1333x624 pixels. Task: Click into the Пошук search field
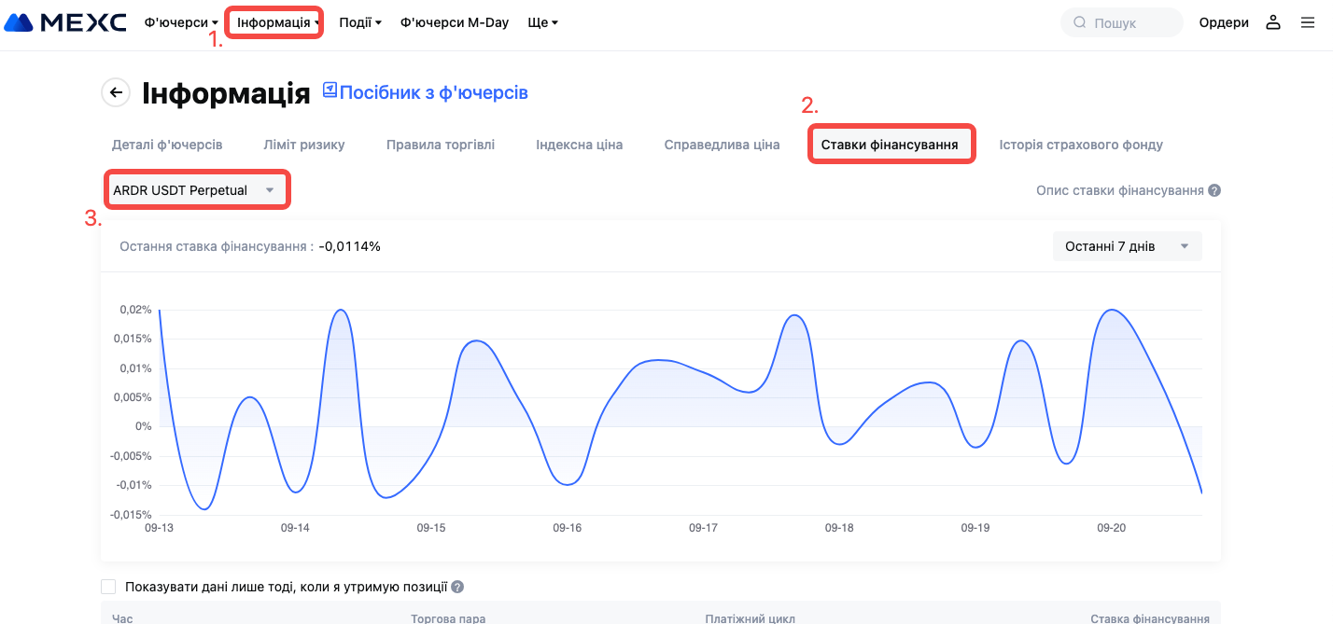click(x=1131, y=22)
